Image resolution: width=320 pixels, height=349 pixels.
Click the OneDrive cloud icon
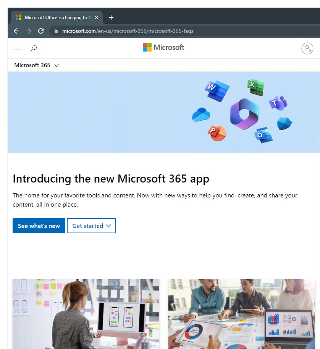[x=201, y=115]
